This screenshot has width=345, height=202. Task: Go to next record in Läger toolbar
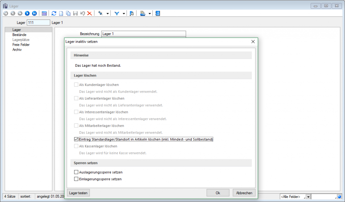pos(27,13)
